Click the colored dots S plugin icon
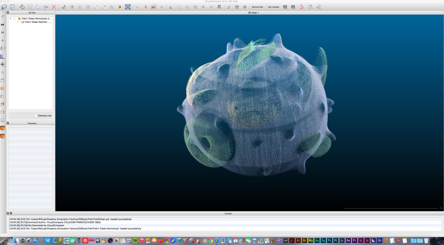The height and width of the screenshot is (245, 444). click(x=310, y=7)
